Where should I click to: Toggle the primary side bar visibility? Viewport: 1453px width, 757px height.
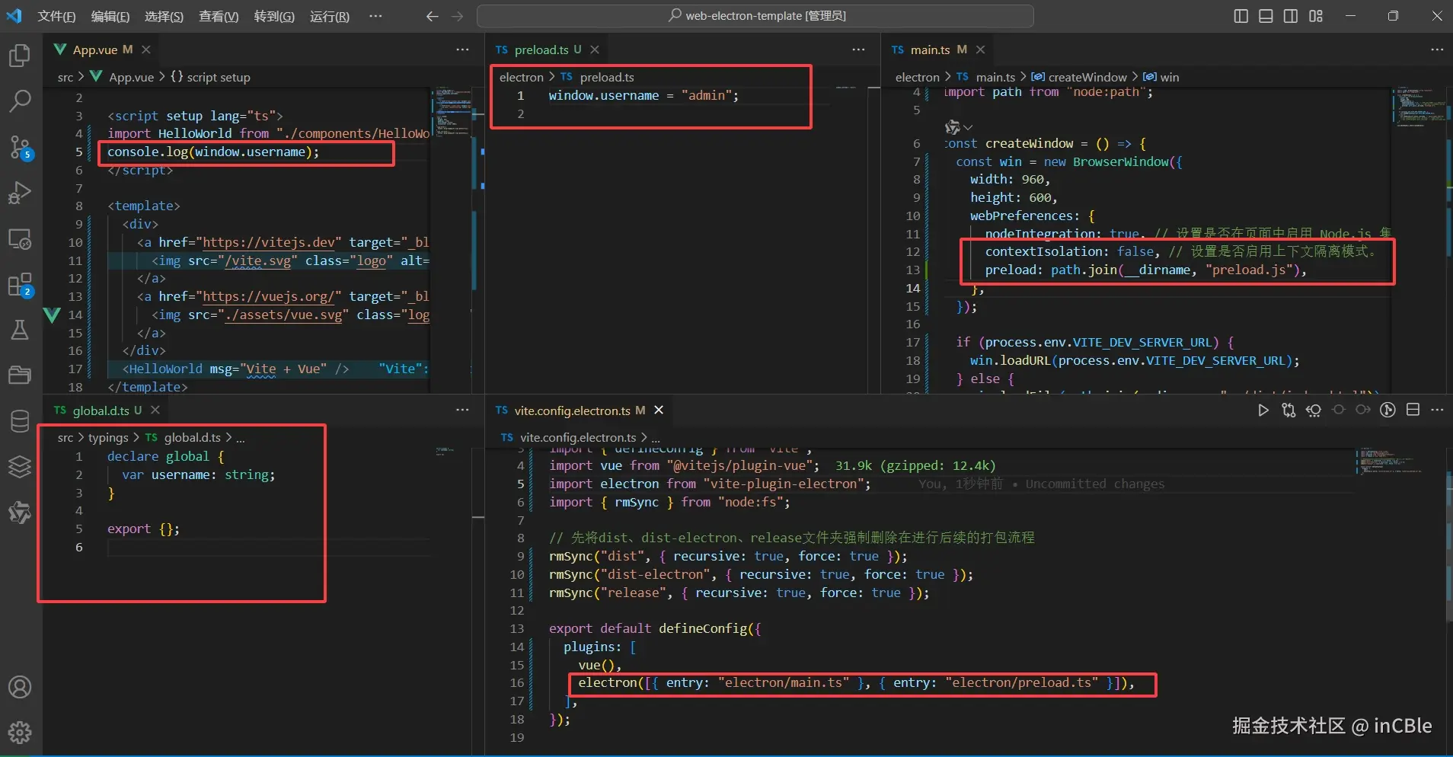click(1241, 16)
